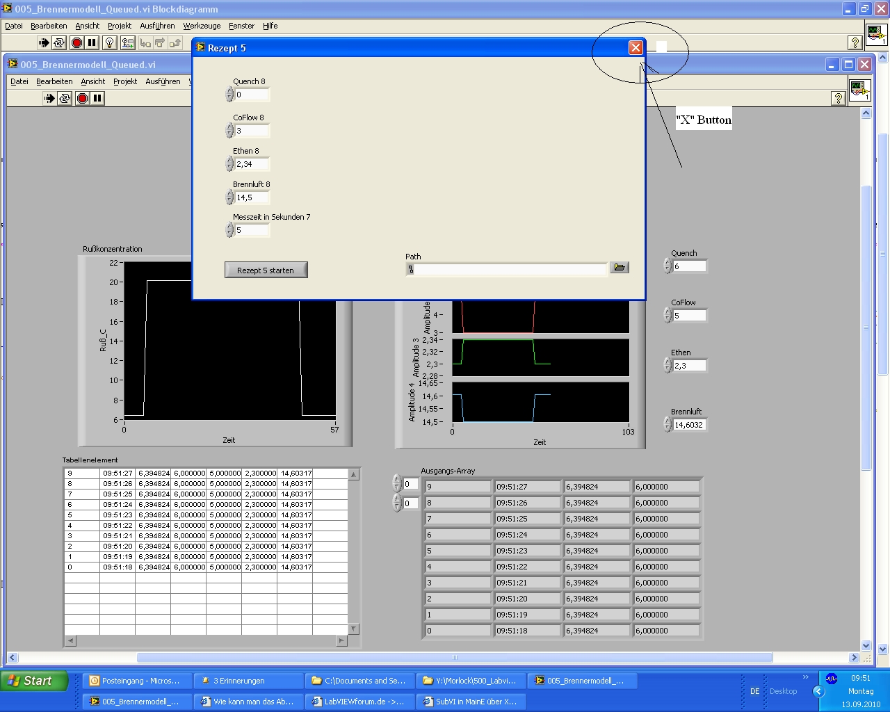Click Quench stepper on main front panel
The height and width of the screenshot is (712, 890).
pos(667,266)
